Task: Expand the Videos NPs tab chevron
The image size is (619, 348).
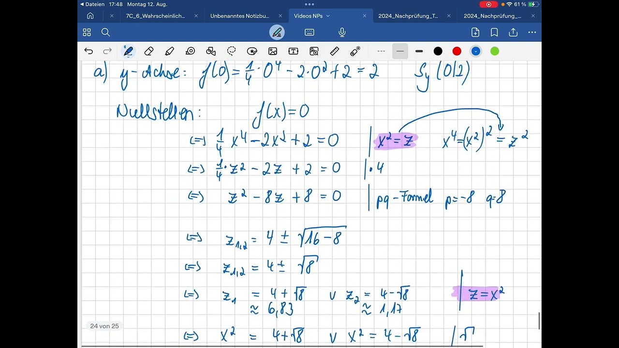Action: [328, 16]
